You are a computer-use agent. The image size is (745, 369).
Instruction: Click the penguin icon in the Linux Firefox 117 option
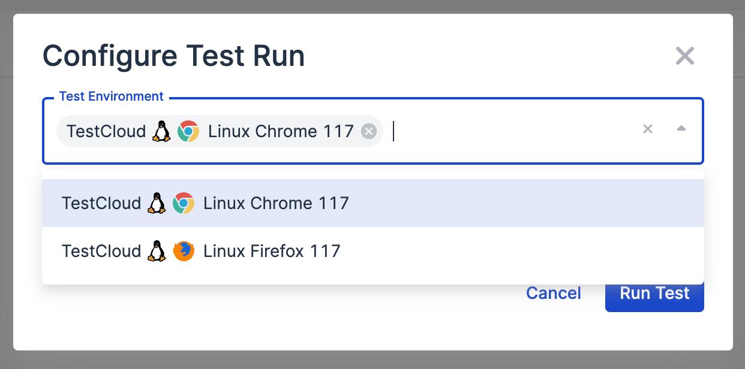point(156,250)
